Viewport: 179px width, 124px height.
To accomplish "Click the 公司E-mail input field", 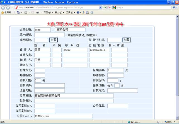I will pos(63,116).
